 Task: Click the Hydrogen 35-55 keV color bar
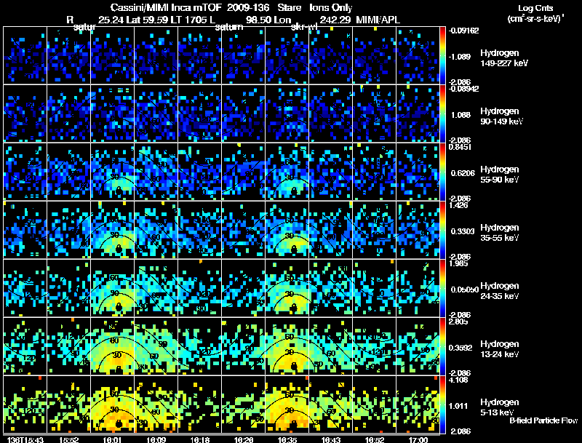[442, 230]
